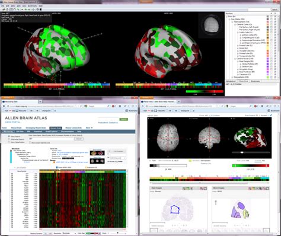Viewport: 281px width, 236px height.
Task: Click the Slab Images zoom magnifier icon
Action: [184, 189]
